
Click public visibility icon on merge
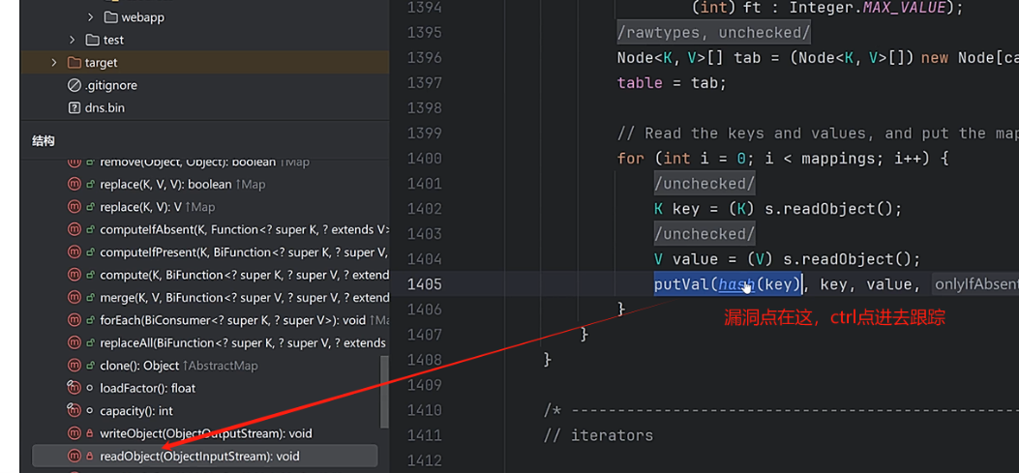point(90,298)
